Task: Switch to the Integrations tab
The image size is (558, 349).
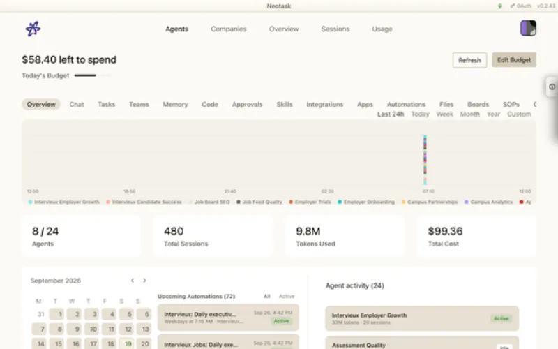Action: pos(325,104)
